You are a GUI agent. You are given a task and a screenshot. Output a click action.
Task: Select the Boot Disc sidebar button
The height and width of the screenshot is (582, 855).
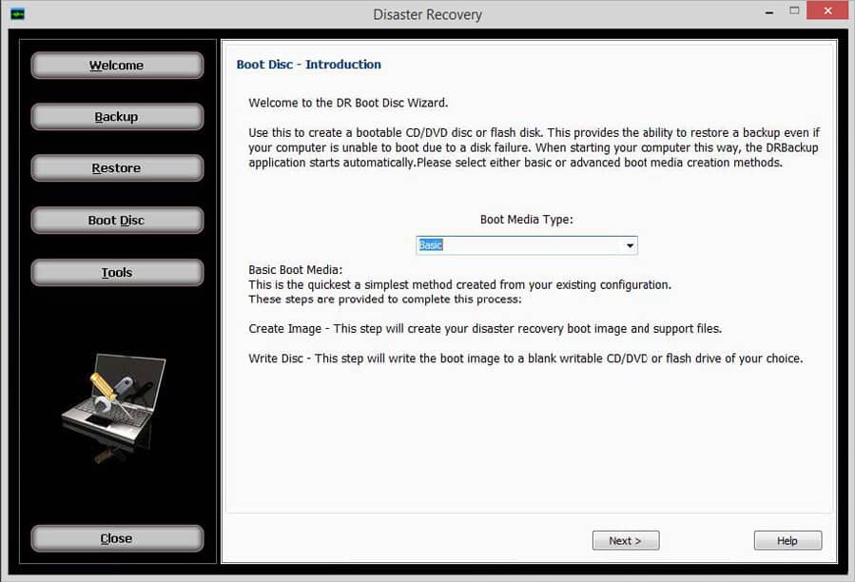click(117, 221)
